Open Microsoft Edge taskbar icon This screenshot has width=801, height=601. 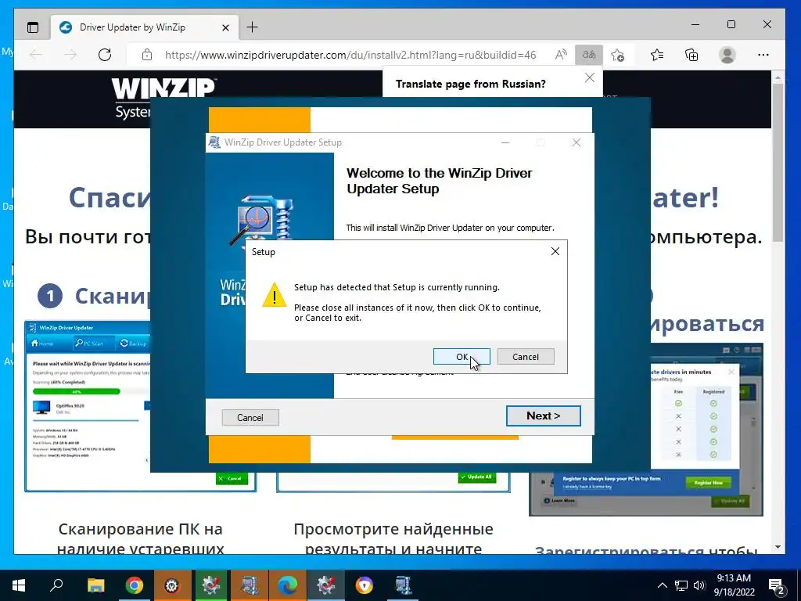click(288, 585)
